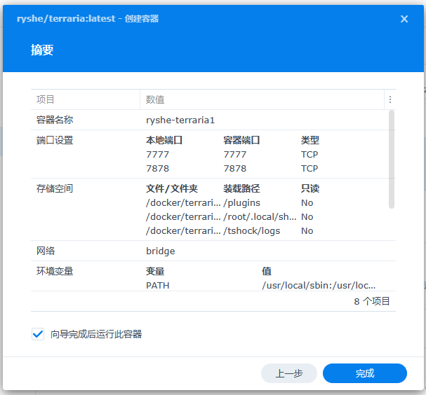Viewport: 426px width, 395px height.
Task: Select mount path /tshock/logs
Action: (251, 231)
